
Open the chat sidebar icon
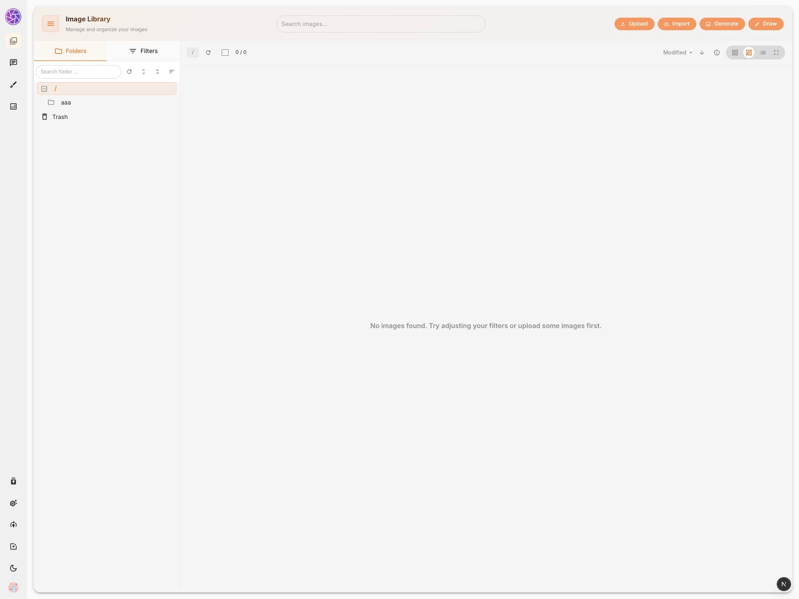pyautogui.click(x=13, y=63)
